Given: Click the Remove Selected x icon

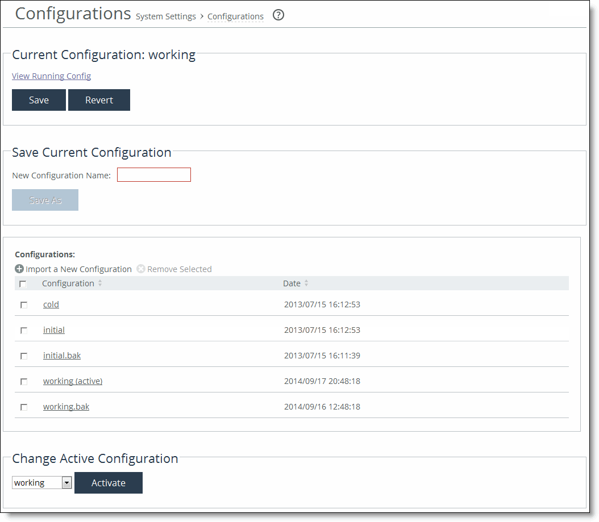Looking at the screenshot, I should [x=140, y=269].
